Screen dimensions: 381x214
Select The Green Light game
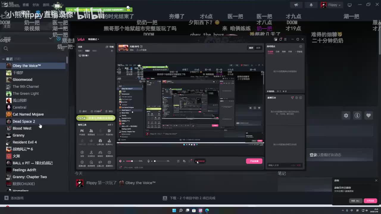pyautogui.click(x=33, y=93)
